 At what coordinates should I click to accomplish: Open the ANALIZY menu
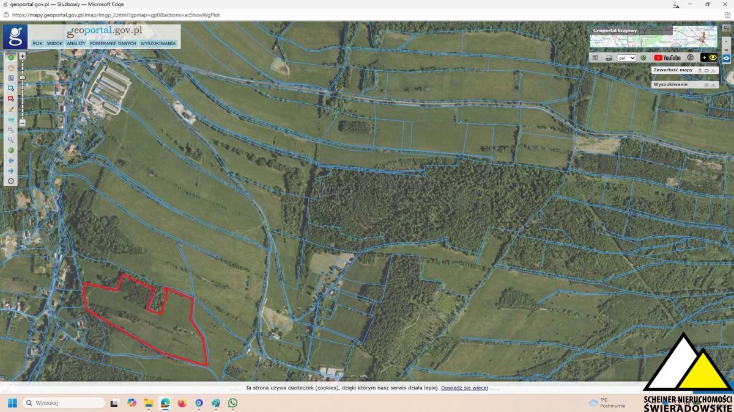tap(76, 43)
